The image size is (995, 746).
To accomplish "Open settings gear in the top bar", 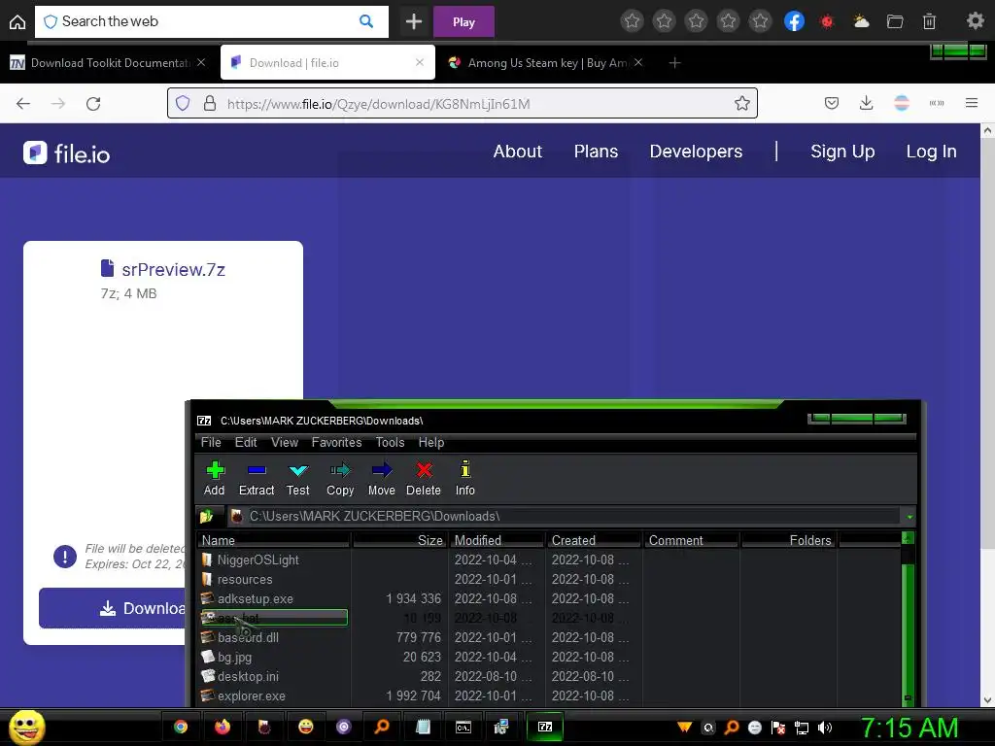I will tap(976, 21).
